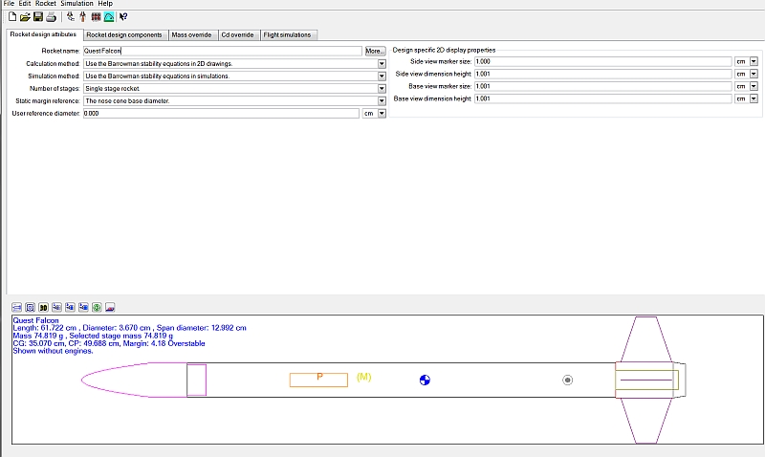Open the Rocket menu
The height and width of the screenshot is (457, 765).
tap(45, 4)
